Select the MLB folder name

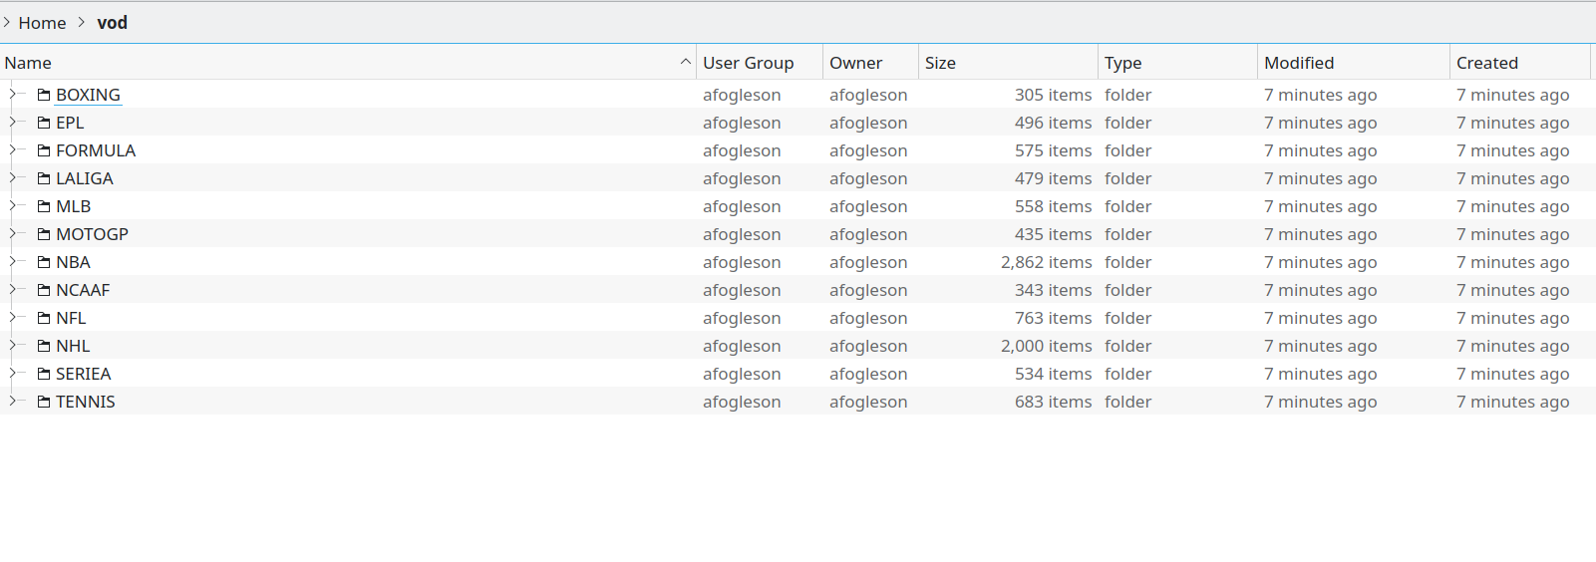(x=74, y=206)
